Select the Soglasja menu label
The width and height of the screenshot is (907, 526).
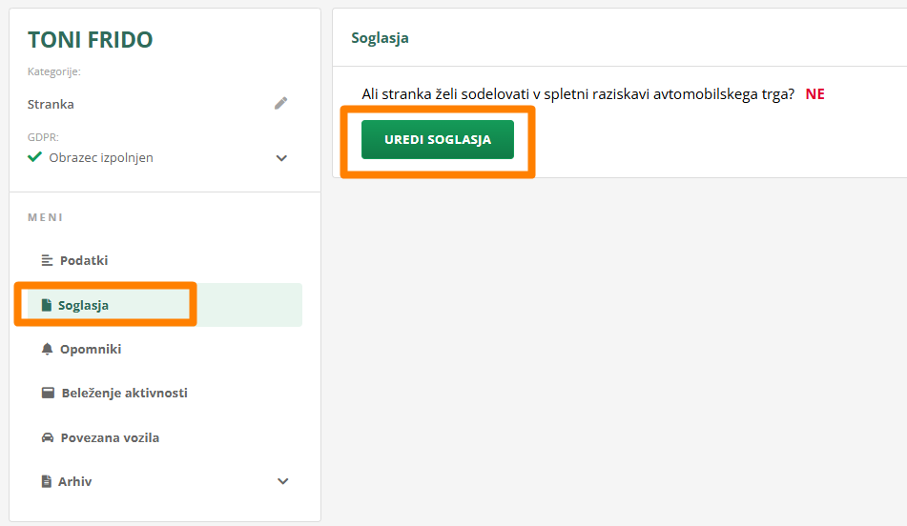coord(84,305)
